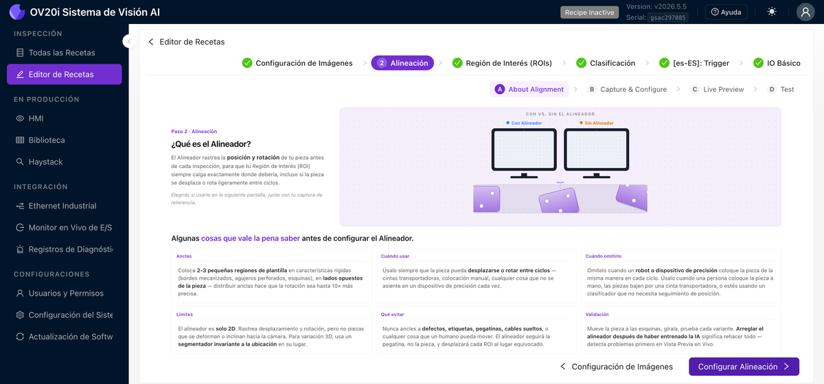The width and height of the screenshot is (824, 384).
Task: Click the Límites info card
Action: click(x=271, y=329)
